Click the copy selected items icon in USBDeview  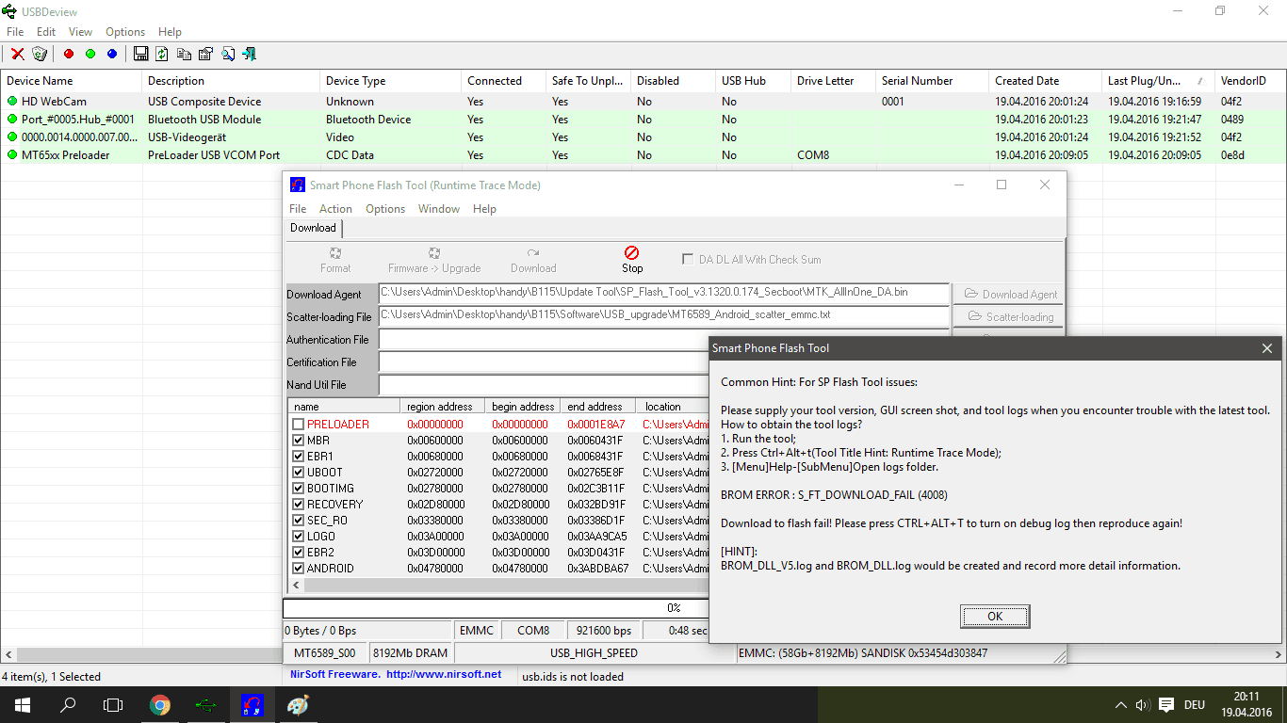pos(184,54)
